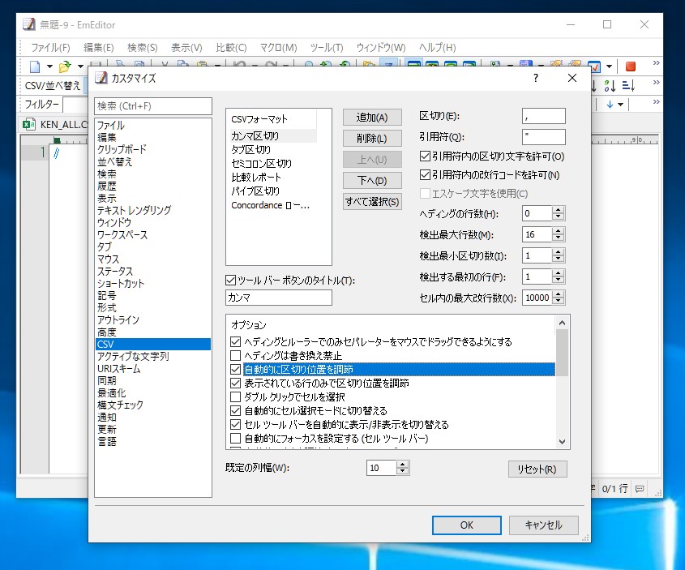The width and height of the screenshot is (685, 570).
Task: Click the sort ascending arrow icon
Action: pyautogui.click(x=593, y=85)
